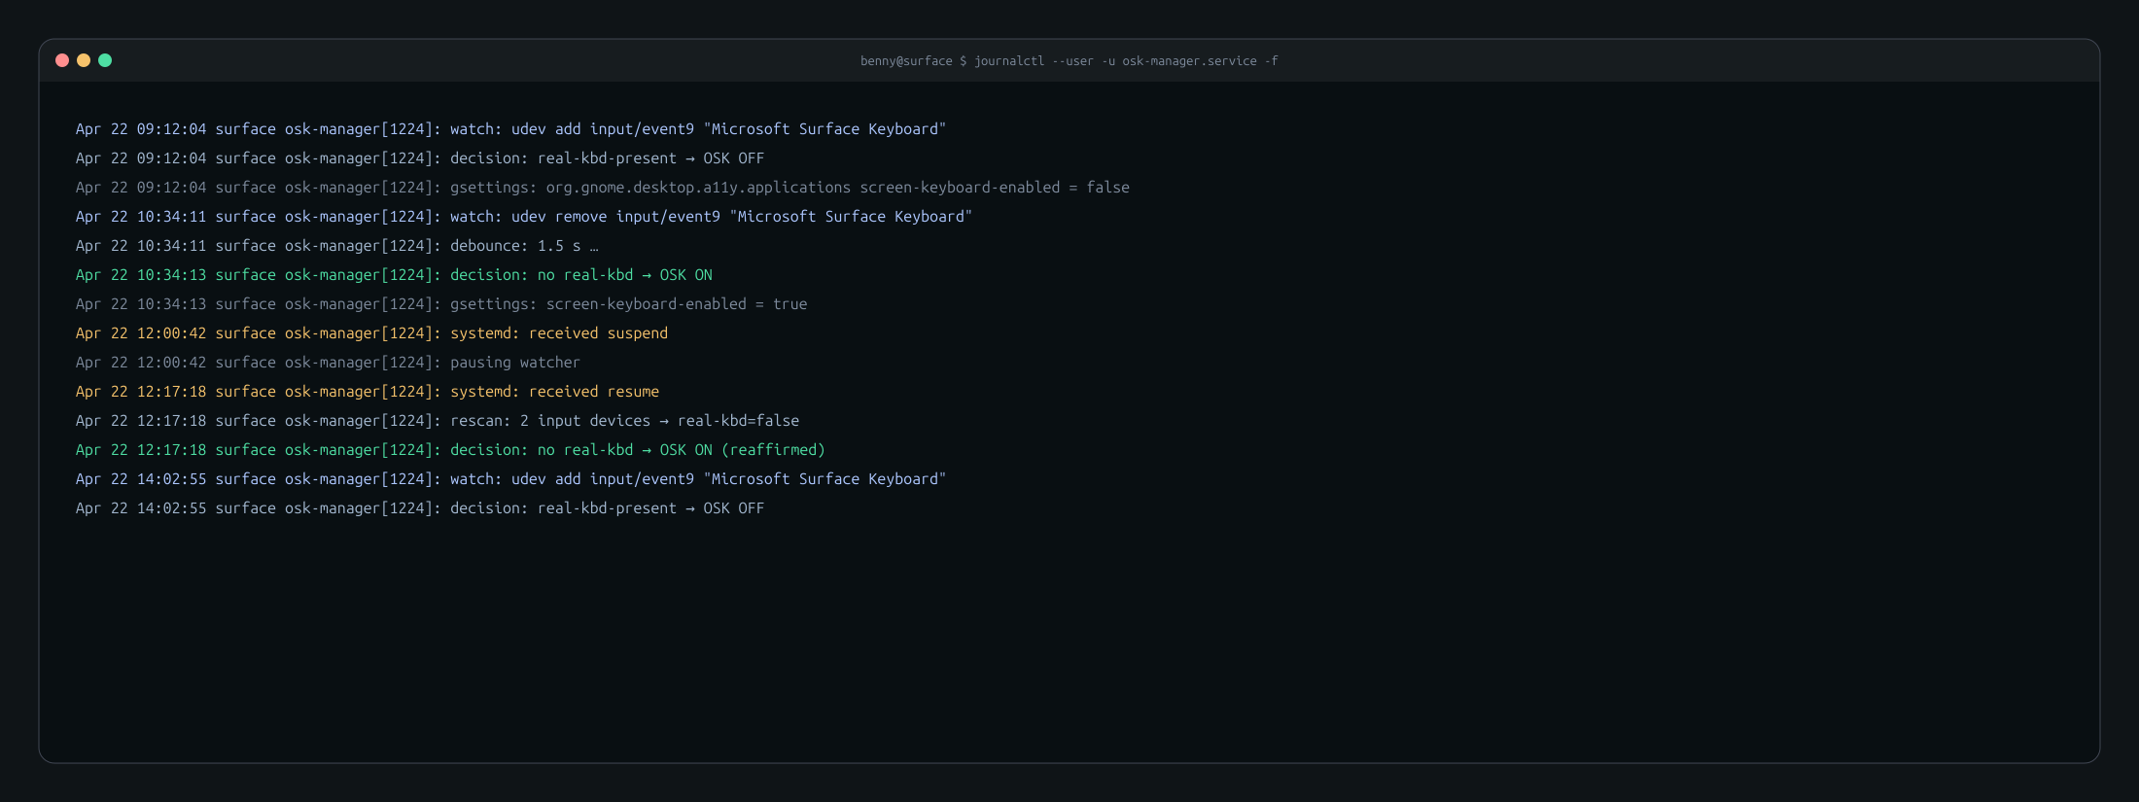Click the 09:12:04 real-kbd-present OSK OFF line
This screenshot has width=2139, height=802.
point(420,158)
